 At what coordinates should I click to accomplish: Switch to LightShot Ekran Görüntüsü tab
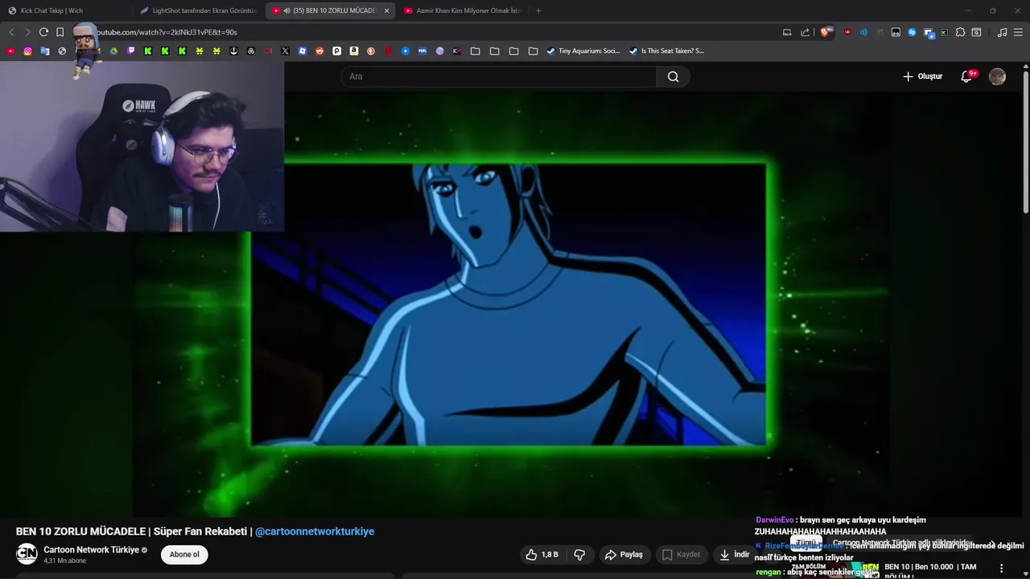[x=198, y=10]
